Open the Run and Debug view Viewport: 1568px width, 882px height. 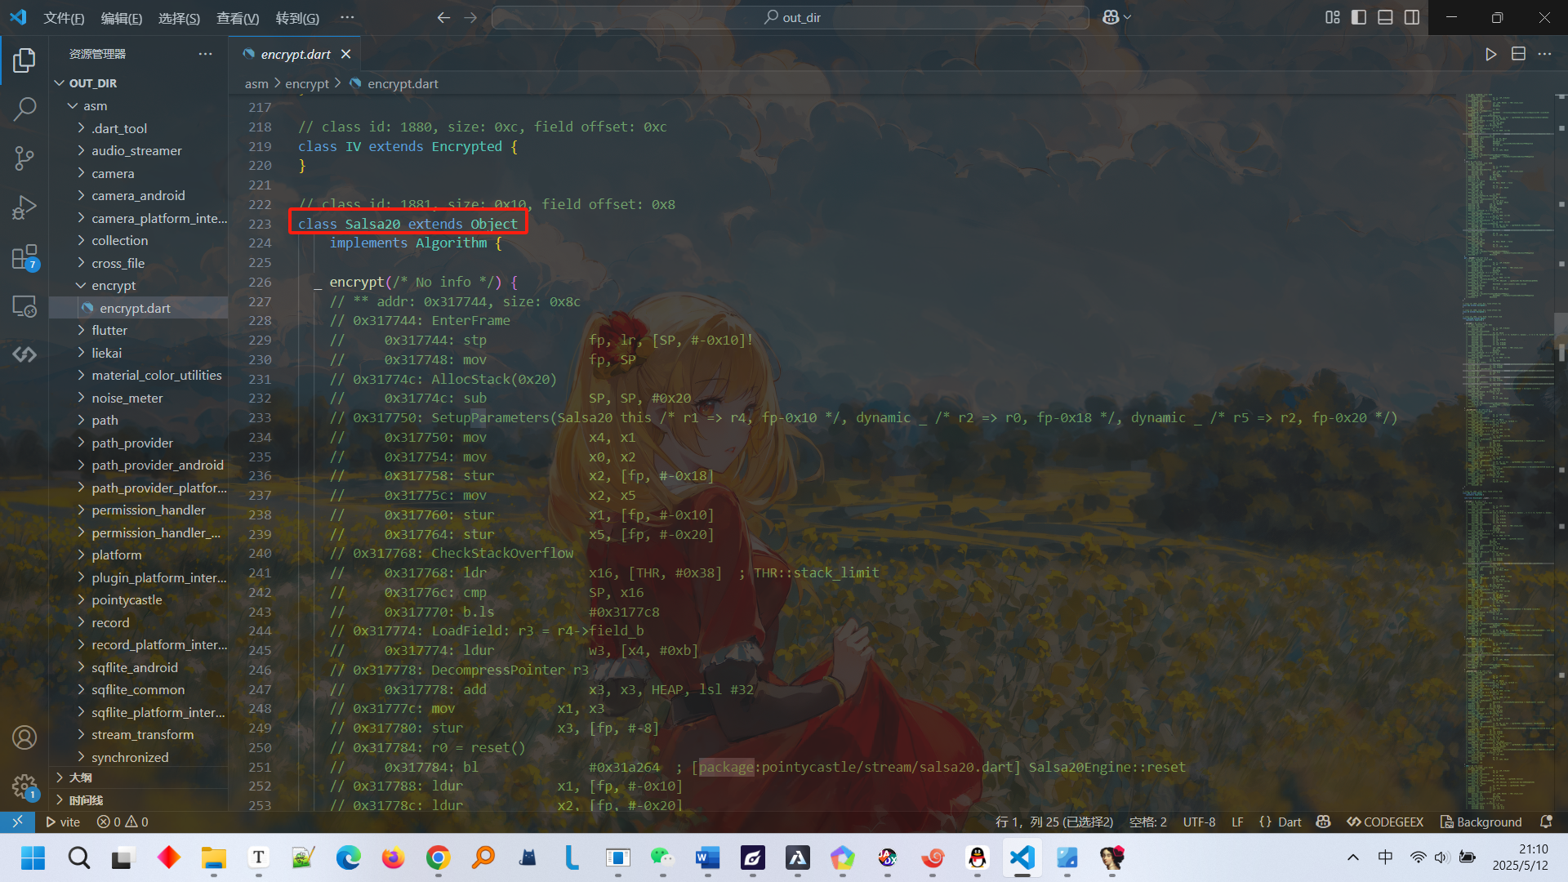tap(24, 207)
